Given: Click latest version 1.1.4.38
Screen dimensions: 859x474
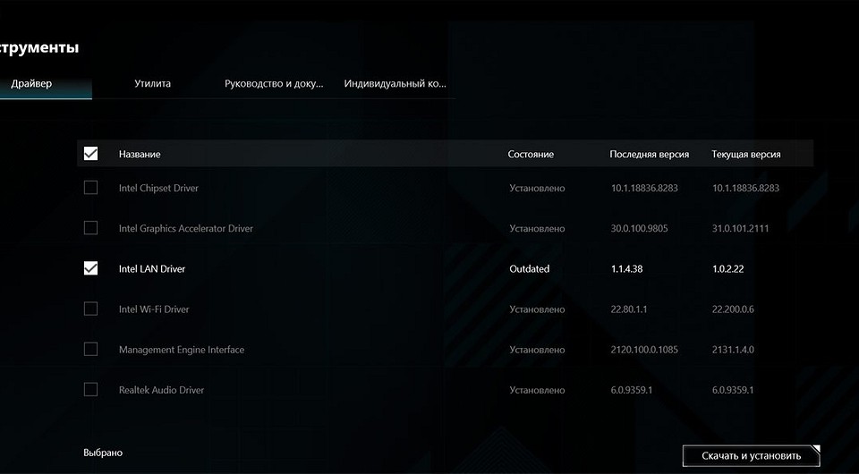Looking at the screenshot, I should click(x=626, y=268).
